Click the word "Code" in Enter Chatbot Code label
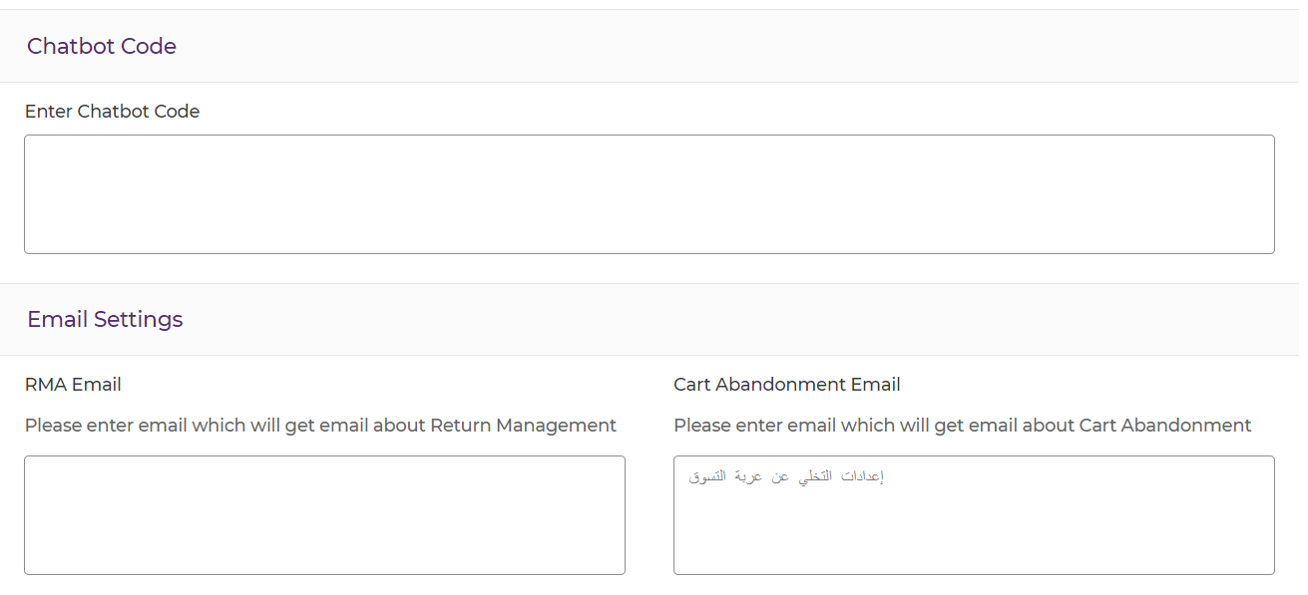 point(176,112)
